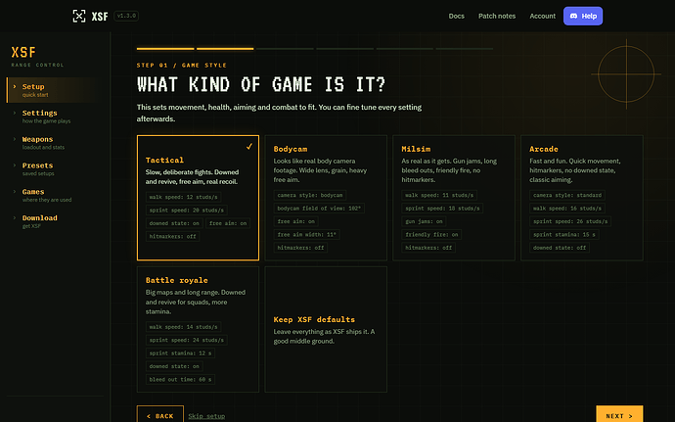Click the XSF Range Control sidebar title
The image size is (675, 422).
coord(37,57)
